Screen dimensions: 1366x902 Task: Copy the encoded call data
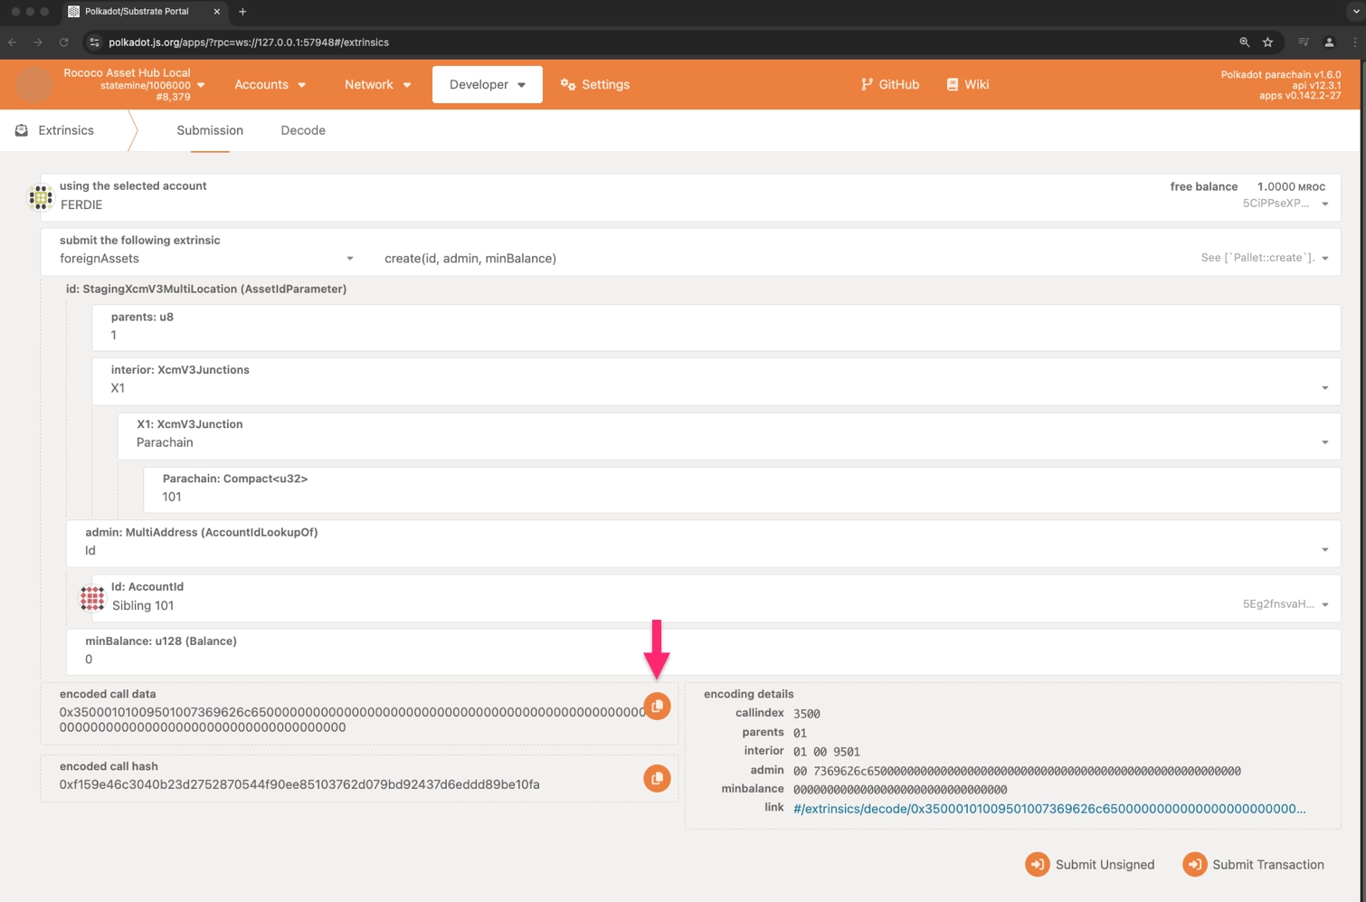[657, 706]
